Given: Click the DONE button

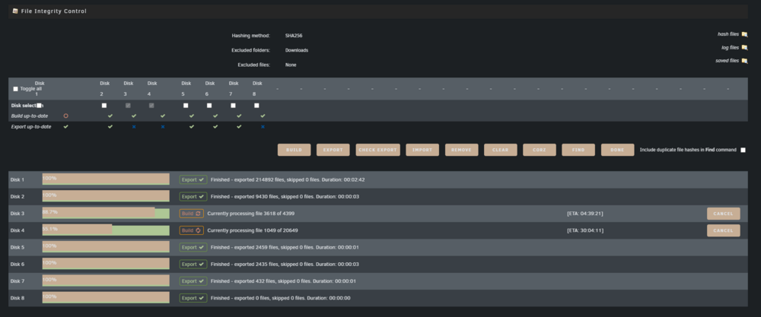Looking at the screenshot, I should pos(617,150).
